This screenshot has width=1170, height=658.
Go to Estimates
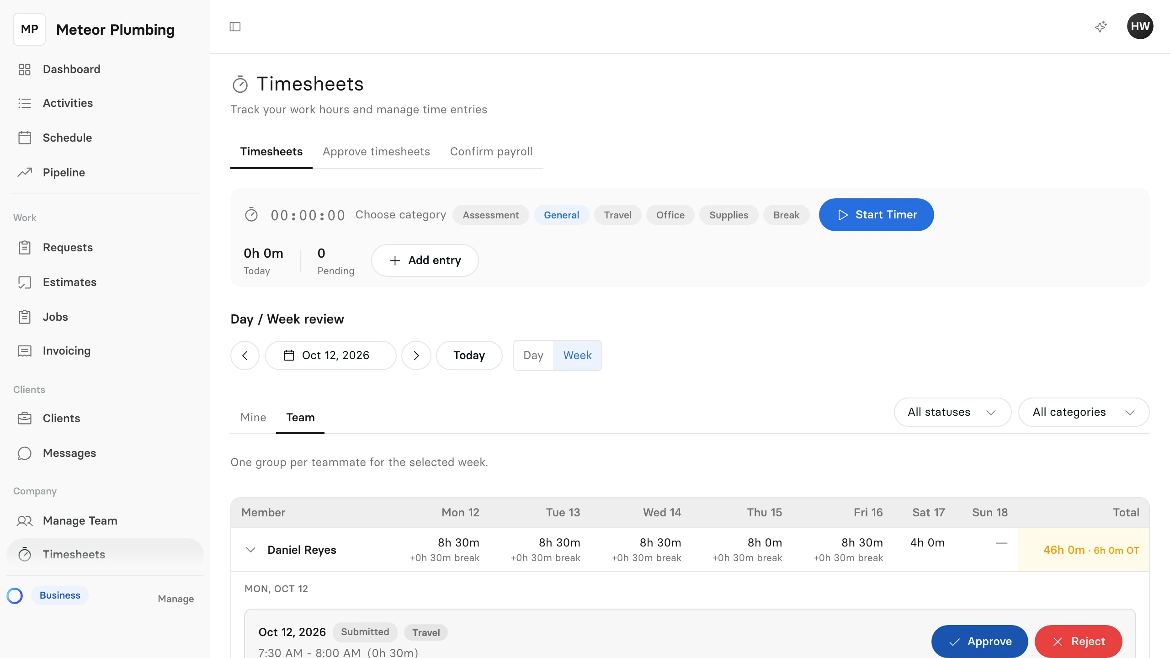[x=105, y=282]
